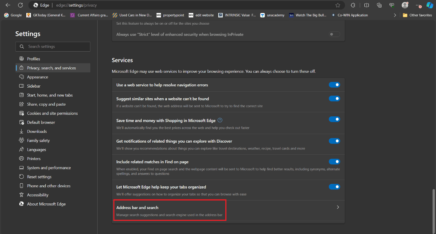Click the Services section heading
This screenshot has width=436, height=234.
(122, 60)
